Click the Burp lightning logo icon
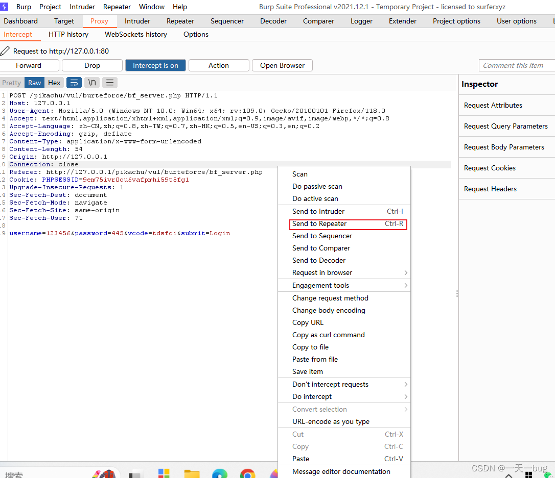The image size is (555, 478). click(x=4, y=7)
